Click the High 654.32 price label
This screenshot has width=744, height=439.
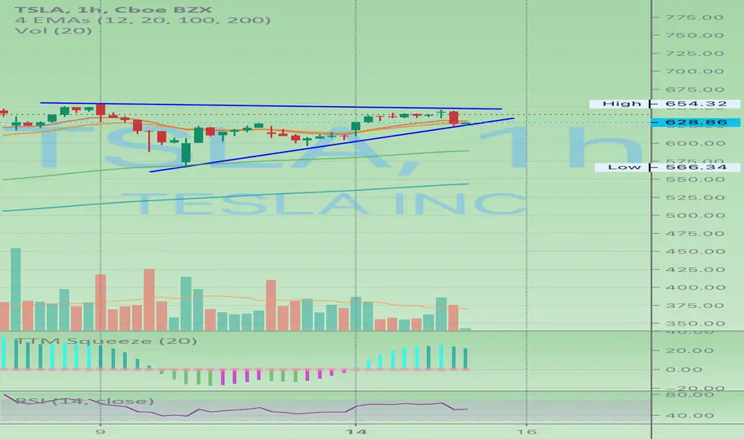pyautogui.click(x=664, y=104)
